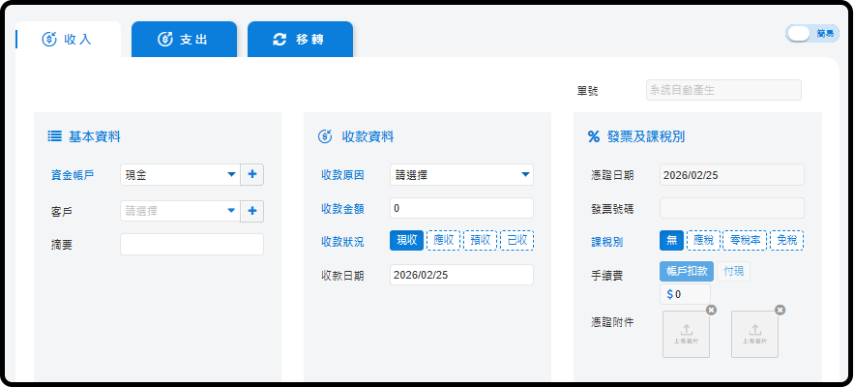Click the 收款金額 input field
This screenshot has width=854, height=387.
[x=462, y=208]
